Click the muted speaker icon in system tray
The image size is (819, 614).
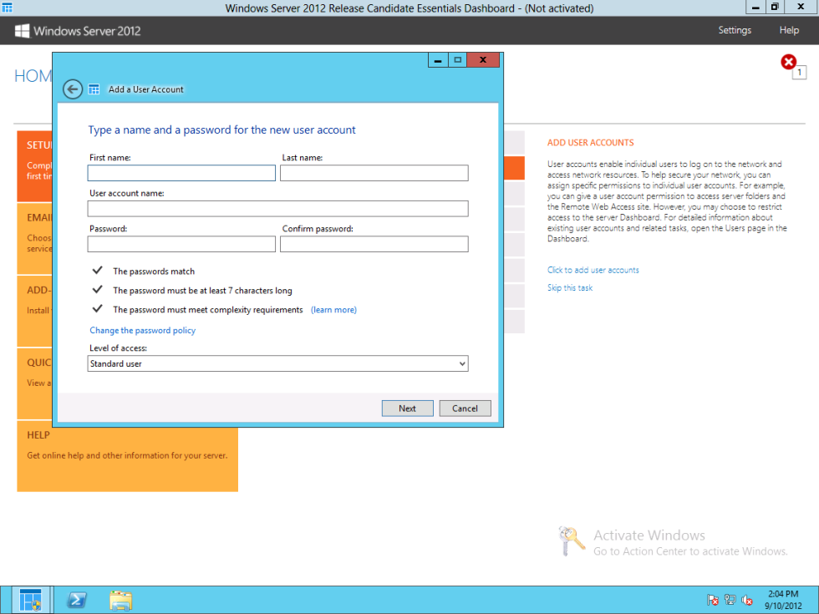pos(747,600)
